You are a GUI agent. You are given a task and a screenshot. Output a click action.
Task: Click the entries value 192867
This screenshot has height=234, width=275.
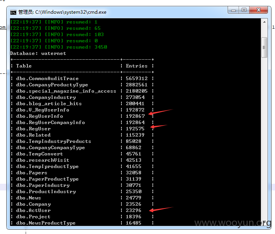[x=135, y=116]
